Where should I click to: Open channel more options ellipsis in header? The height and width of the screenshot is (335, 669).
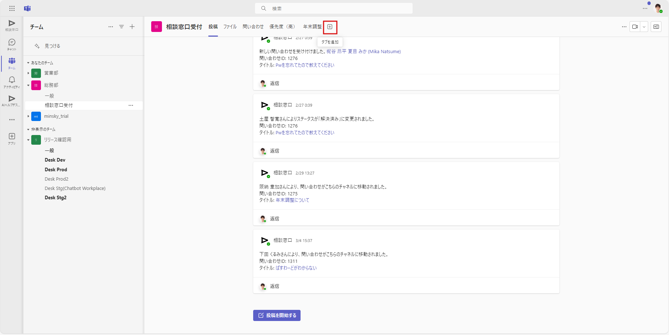pos(624,27)
